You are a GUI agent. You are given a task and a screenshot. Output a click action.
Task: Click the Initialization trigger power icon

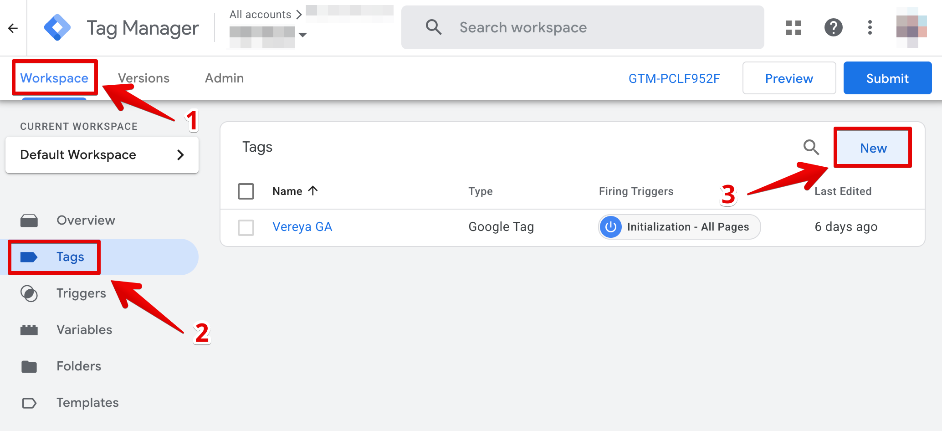point(611,227)
